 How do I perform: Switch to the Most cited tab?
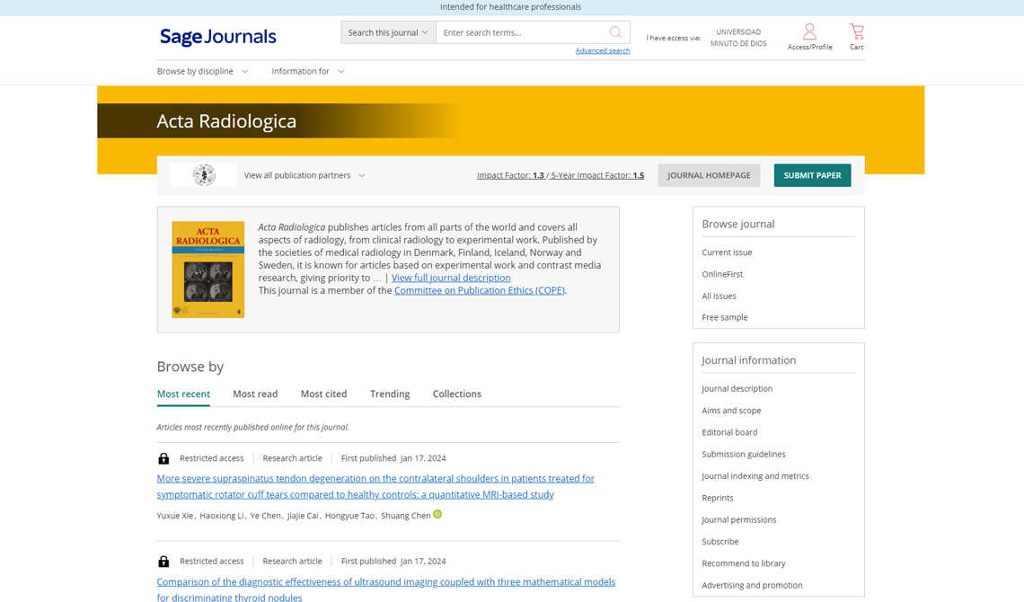point(324,394)
